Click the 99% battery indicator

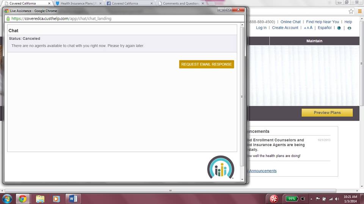pos(292,199)
